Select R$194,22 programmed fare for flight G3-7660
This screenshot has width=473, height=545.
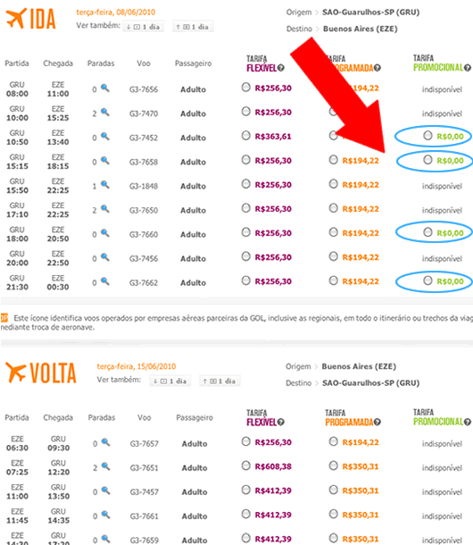[x=334, y=231]
